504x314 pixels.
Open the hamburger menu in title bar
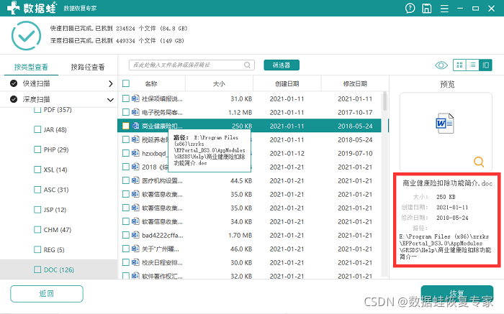(x=444, y=9)
